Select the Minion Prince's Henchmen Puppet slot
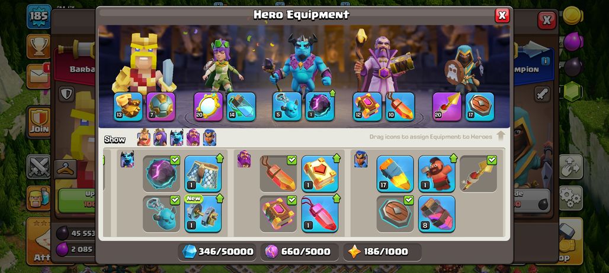 287,106
